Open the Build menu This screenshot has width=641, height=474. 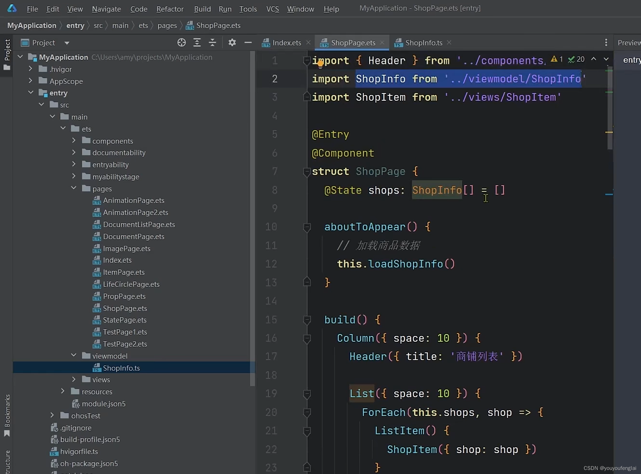coord(202,9)
